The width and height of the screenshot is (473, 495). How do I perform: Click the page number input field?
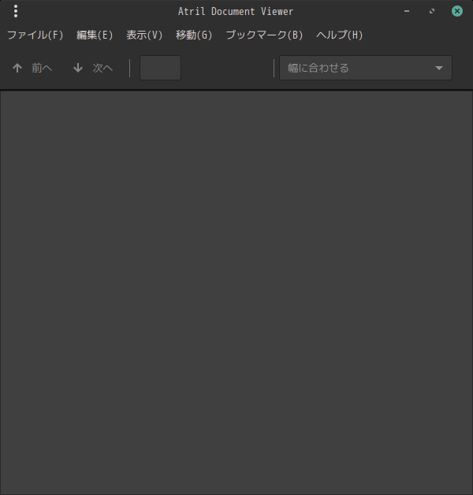[160, 68]
